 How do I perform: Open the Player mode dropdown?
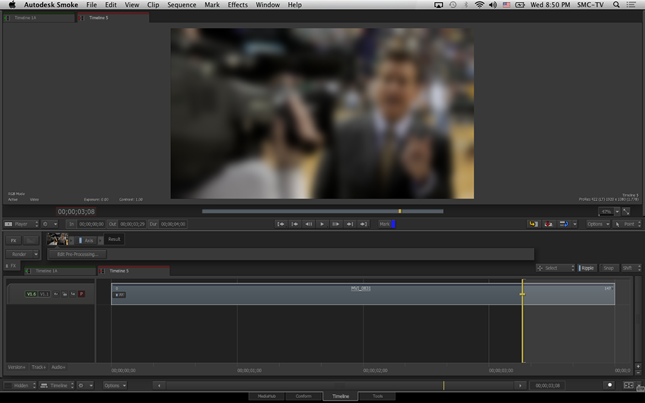(x=22, y=224)
